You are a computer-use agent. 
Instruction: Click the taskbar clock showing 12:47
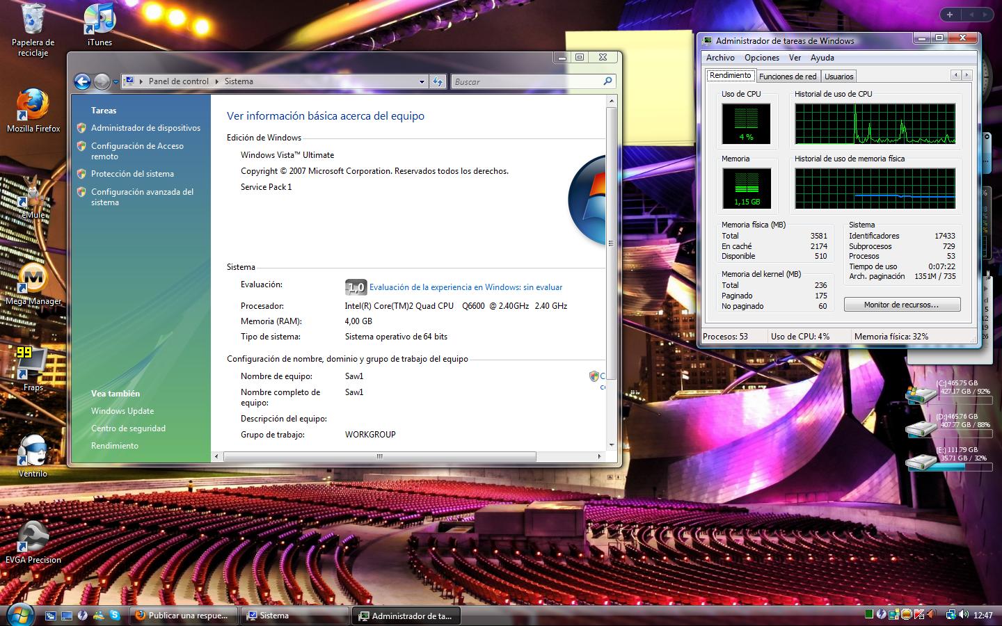(x=983, y=615)
